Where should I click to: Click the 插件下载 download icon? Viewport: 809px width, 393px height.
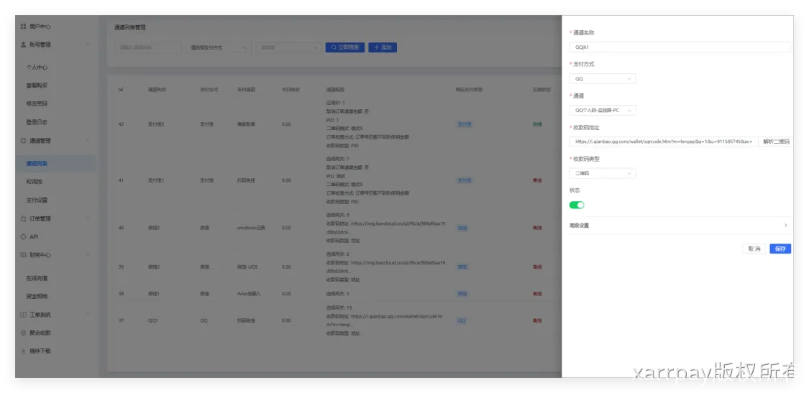point(23,351)
